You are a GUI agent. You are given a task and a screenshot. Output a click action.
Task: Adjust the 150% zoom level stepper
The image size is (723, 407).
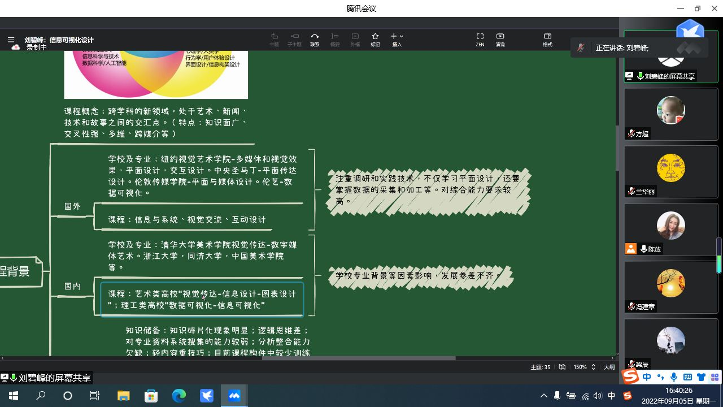593,367
